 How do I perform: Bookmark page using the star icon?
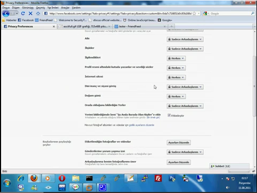(194, 13)
